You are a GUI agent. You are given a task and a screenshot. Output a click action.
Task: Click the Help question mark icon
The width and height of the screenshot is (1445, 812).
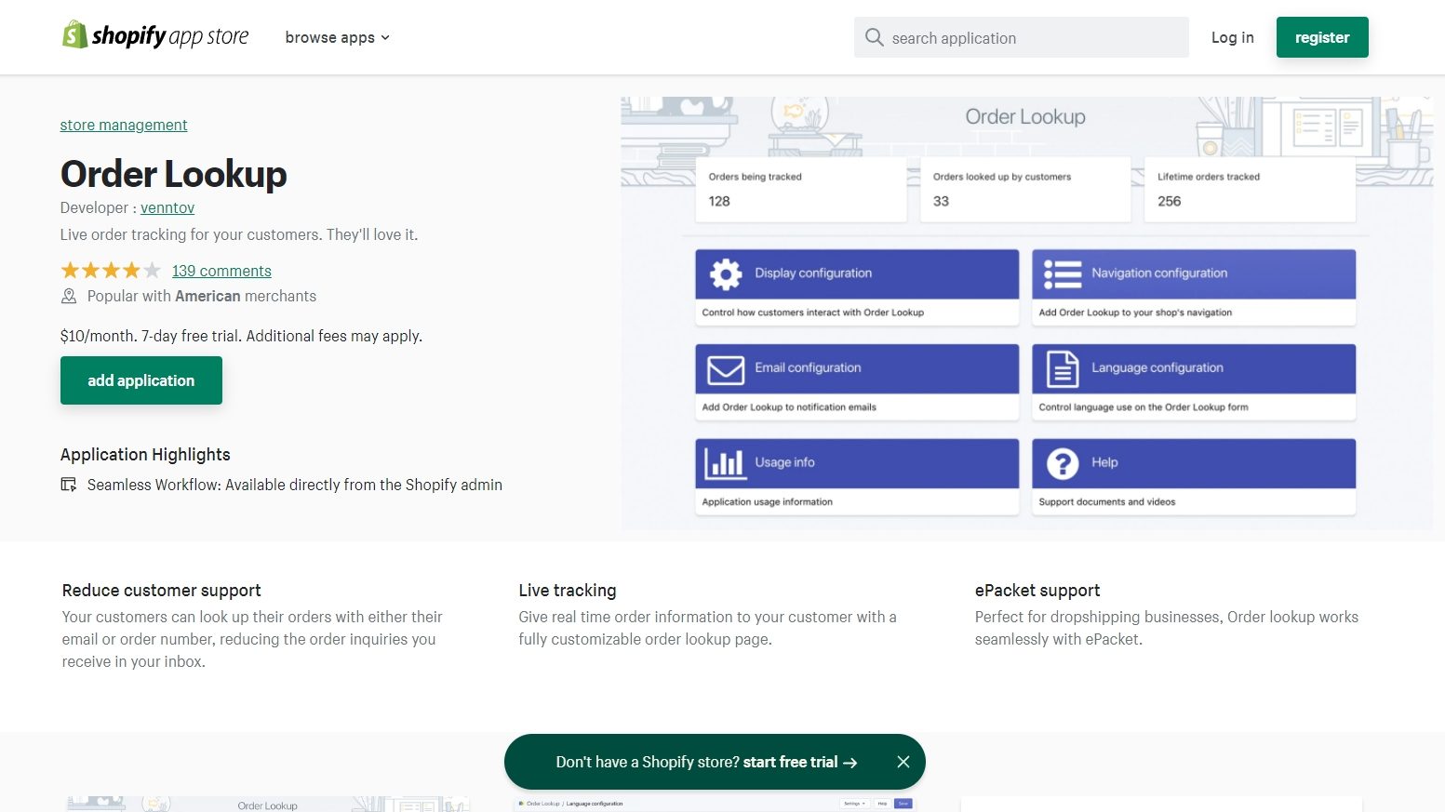click(1062, 463)
